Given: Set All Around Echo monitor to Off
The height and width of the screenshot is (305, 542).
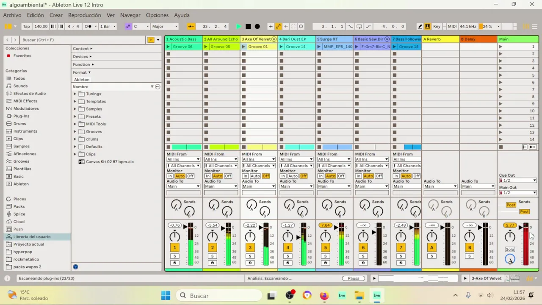Looking at the screenshot, I should pyautogui.click(x=228, y=176).
